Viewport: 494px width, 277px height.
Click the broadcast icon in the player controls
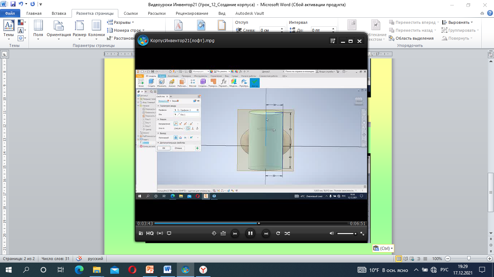(x=160, y=233)
